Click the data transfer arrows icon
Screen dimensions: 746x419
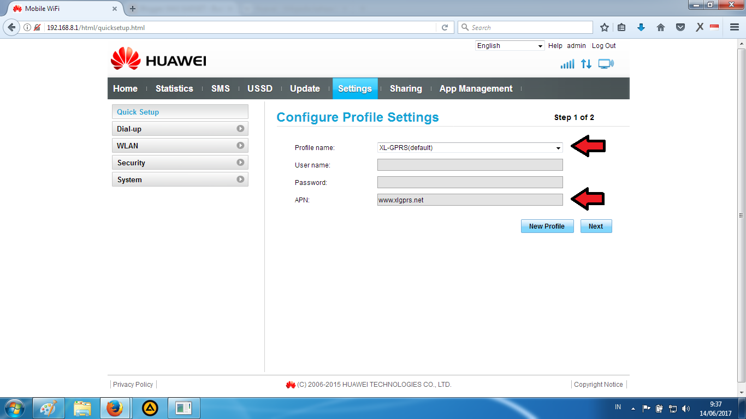pos(586,64)
